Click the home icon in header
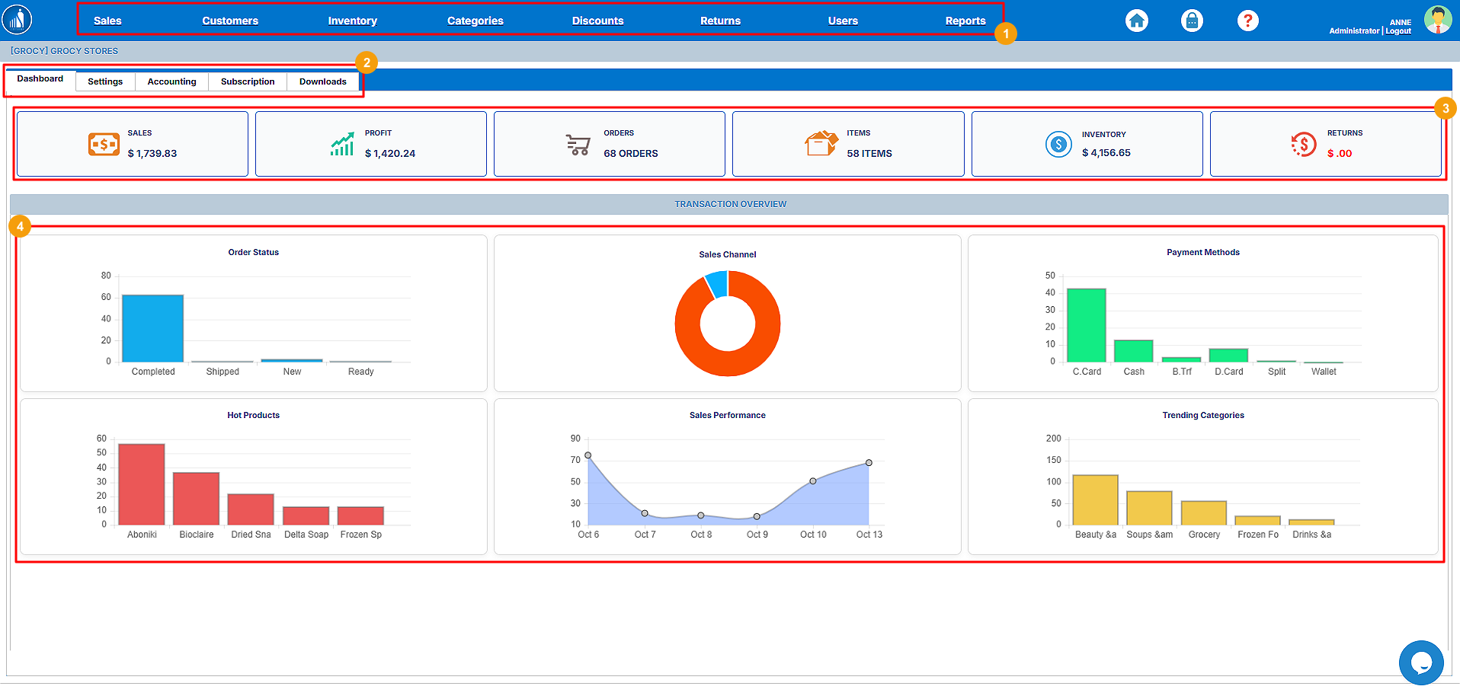This screenshot has width=1460, height=699. (x=1137, y=21)
